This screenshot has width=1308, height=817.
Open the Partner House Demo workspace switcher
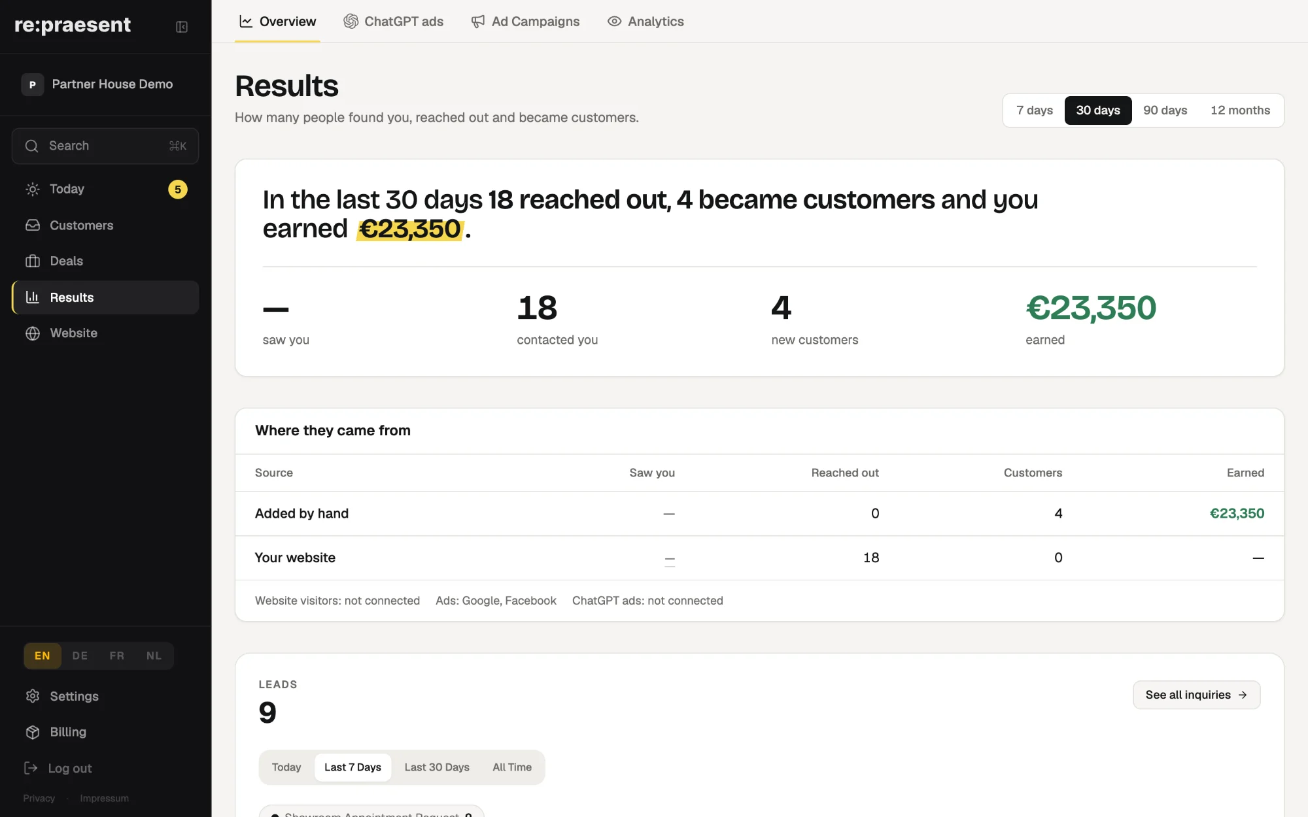[x=105, y=84]
